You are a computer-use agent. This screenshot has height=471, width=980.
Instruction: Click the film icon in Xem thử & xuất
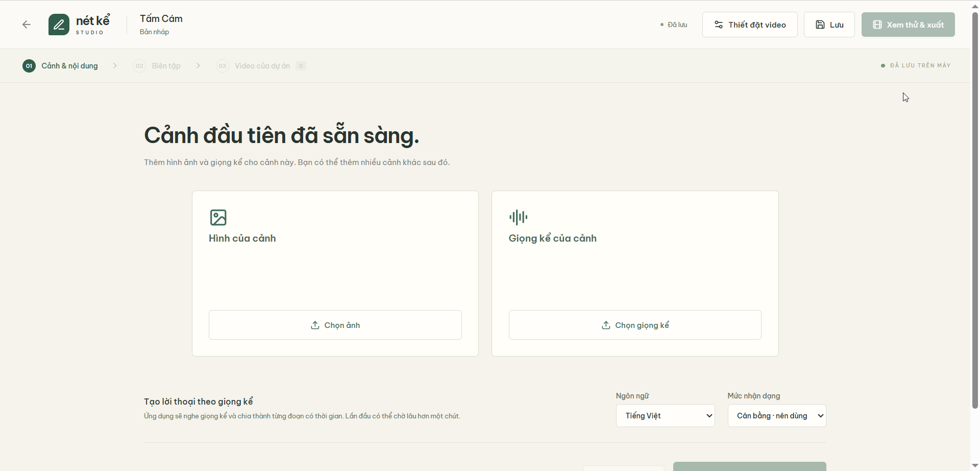(877, 25)
